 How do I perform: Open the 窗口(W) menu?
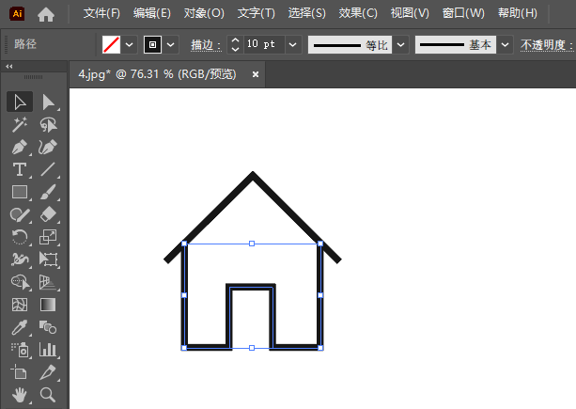click(463, 13)
